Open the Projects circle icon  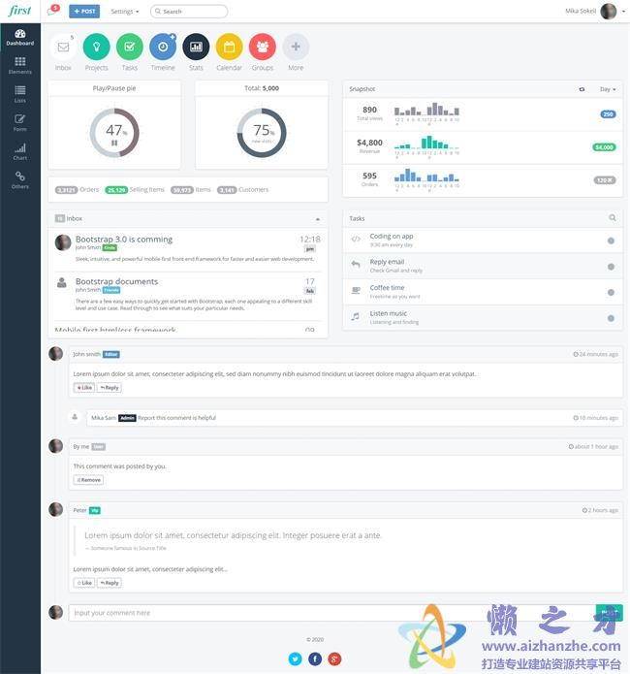pyautogui.click(x=96, y=47)
